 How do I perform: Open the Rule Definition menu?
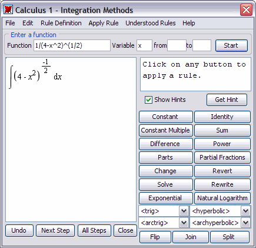61,23
